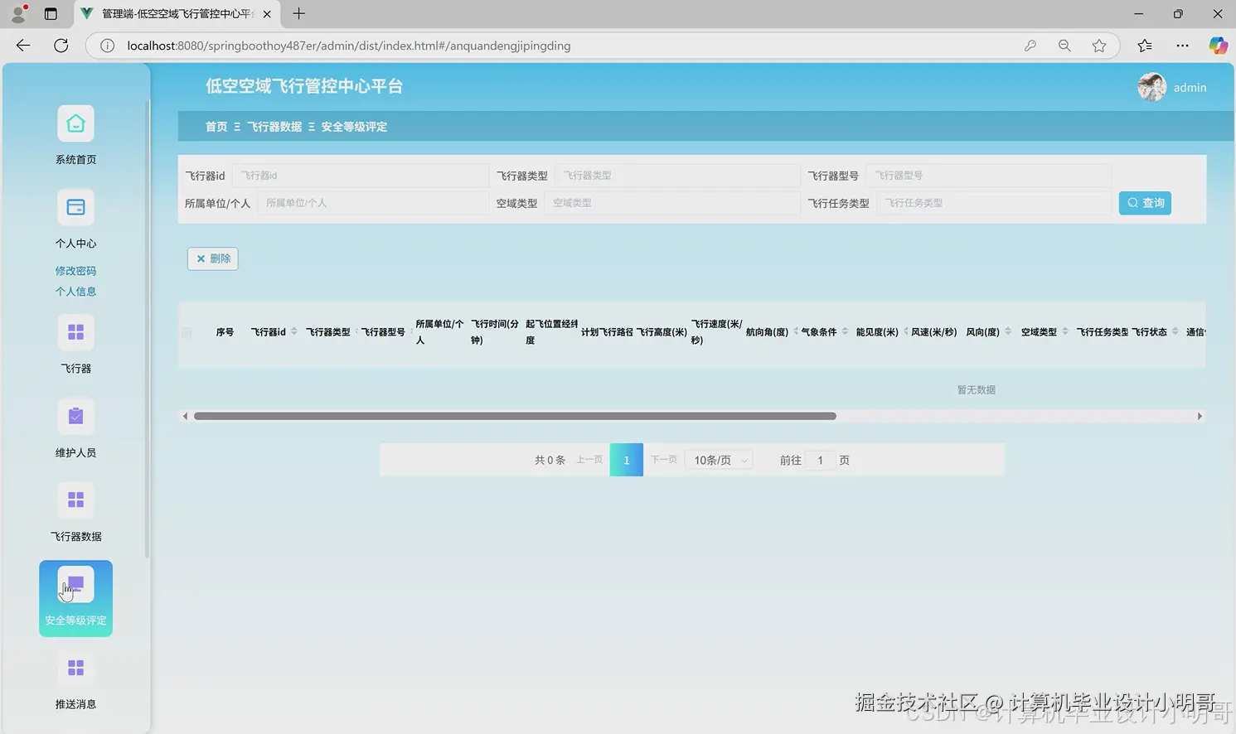The height and width of the screenshot is (734, 1236).
Task: Click the 删除 delete button
Action: point(212,258)
